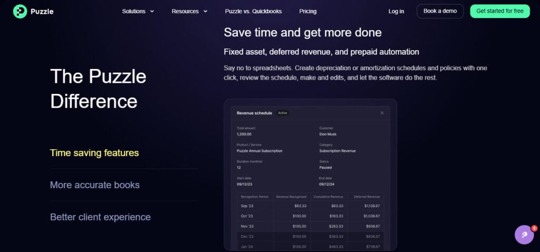Click the 'Paused' status value
The width and height of the screenshot is (540, 252).
(x=325, y=168)
